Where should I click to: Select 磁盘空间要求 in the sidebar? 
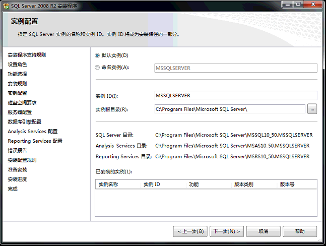pos(22,103)
